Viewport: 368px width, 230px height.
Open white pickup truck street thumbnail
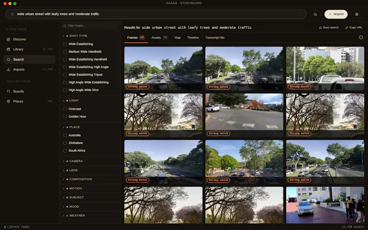click(325, 68)
